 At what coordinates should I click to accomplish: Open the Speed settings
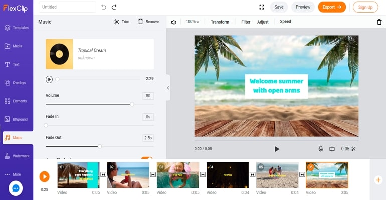coord(285,22)
